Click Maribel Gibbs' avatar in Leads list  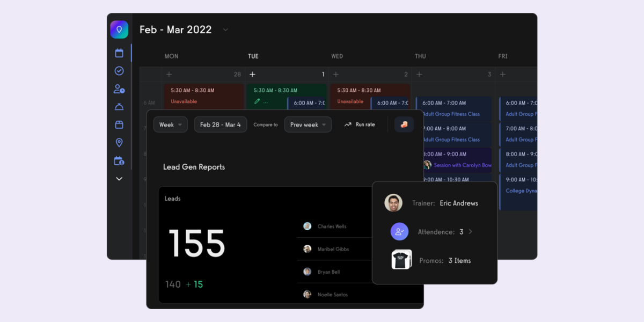(x=307, y=249)
